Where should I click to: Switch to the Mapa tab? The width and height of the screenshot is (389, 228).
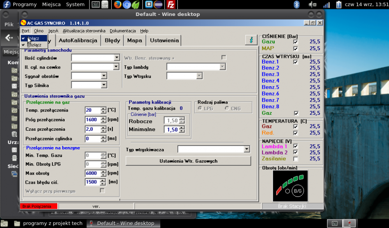pos(135,40)
